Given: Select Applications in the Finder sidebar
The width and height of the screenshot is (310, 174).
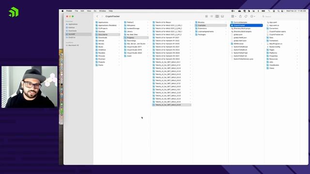Looking at the screenshot, I should tap(72, 24).
